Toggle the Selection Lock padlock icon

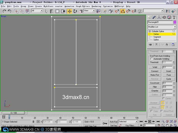click(33, 122)
